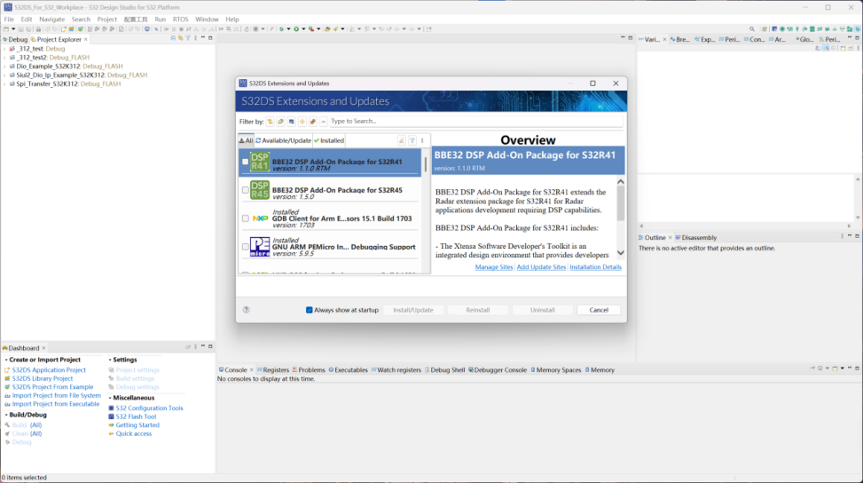Check the GDB Client for Arm checkbox
Image resolution: width=863 pixels, height=483 pixels.
246,218
